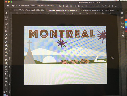The image size is (127, 96).
Task: Select the Brush tool
Action: [6, 42]
